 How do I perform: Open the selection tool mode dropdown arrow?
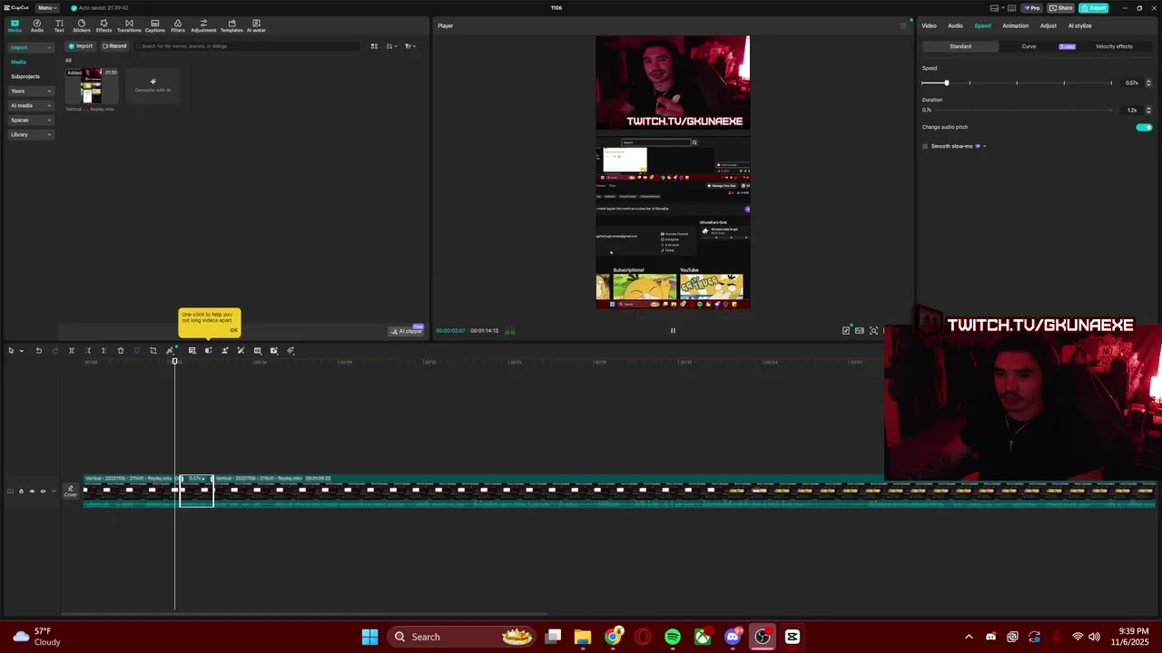click(x=22, y=350)
